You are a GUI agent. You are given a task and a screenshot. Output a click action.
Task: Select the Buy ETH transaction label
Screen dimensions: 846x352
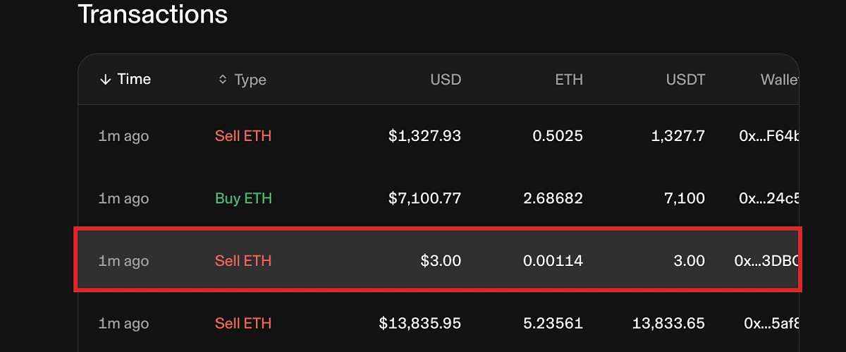click(x=243, y=199)
